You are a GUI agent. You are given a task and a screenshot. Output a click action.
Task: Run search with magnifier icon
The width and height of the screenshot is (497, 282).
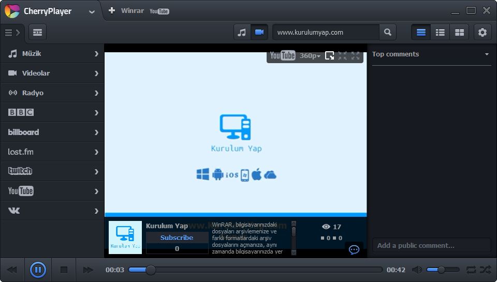(x=388, y=32)
